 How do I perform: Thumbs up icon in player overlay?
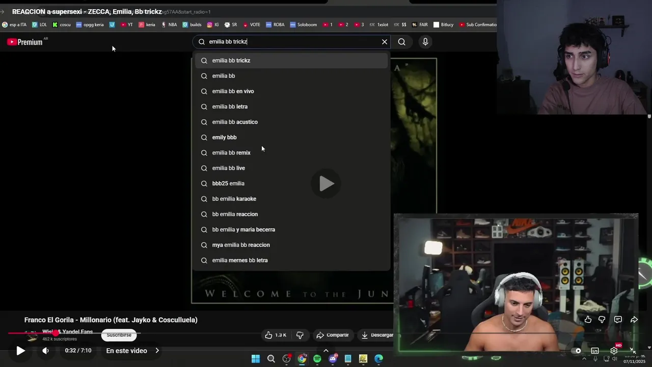tap(588, 320)
